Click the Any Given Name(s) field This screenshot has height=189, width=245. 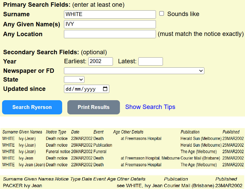pos(110,24)
